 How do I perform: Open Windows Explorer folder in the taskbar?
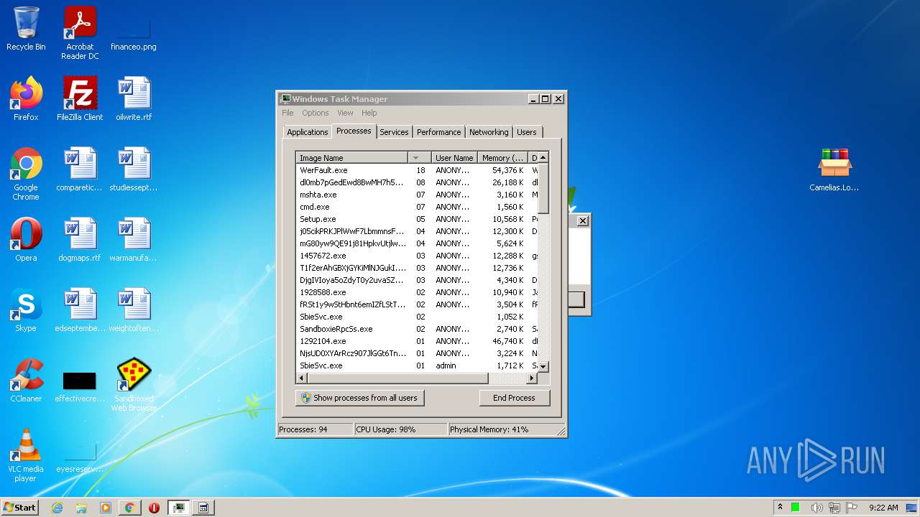[x=81, y=508]
